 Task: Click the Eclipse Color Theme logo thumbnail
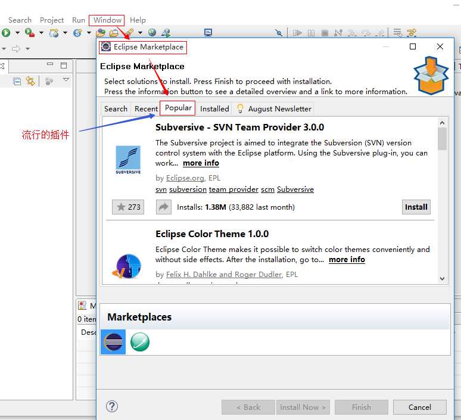[x=127, y=266]
